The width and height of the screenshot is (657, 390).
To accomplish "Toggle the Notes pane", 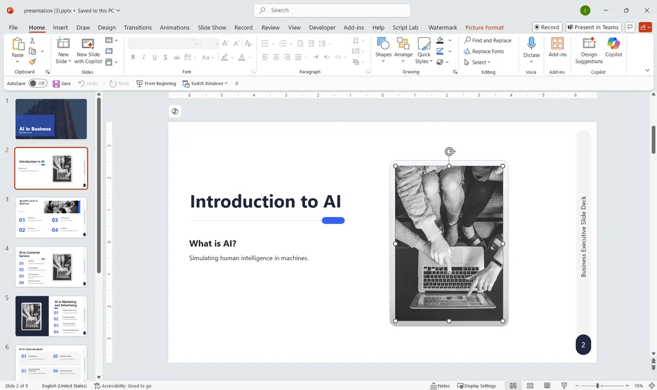I will [x=440, y=386].
